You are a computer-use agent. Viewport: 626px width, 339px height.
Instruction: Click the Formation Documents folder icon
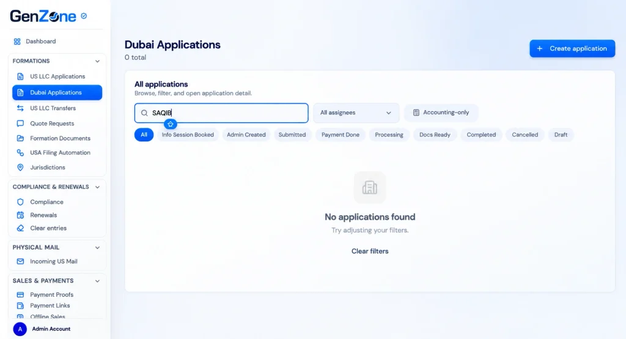[20, 138]
